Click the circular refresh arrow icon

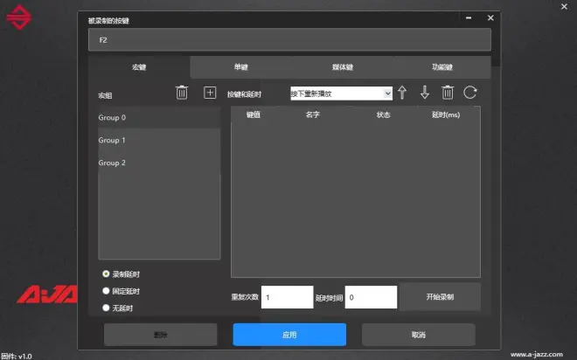[470, 93]
